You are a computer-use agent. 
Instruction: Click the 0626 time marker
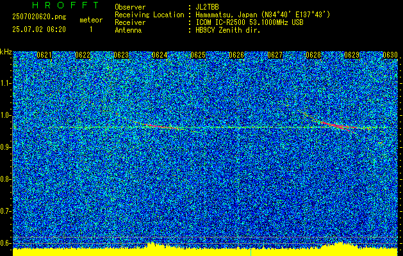tap(236, 55)
